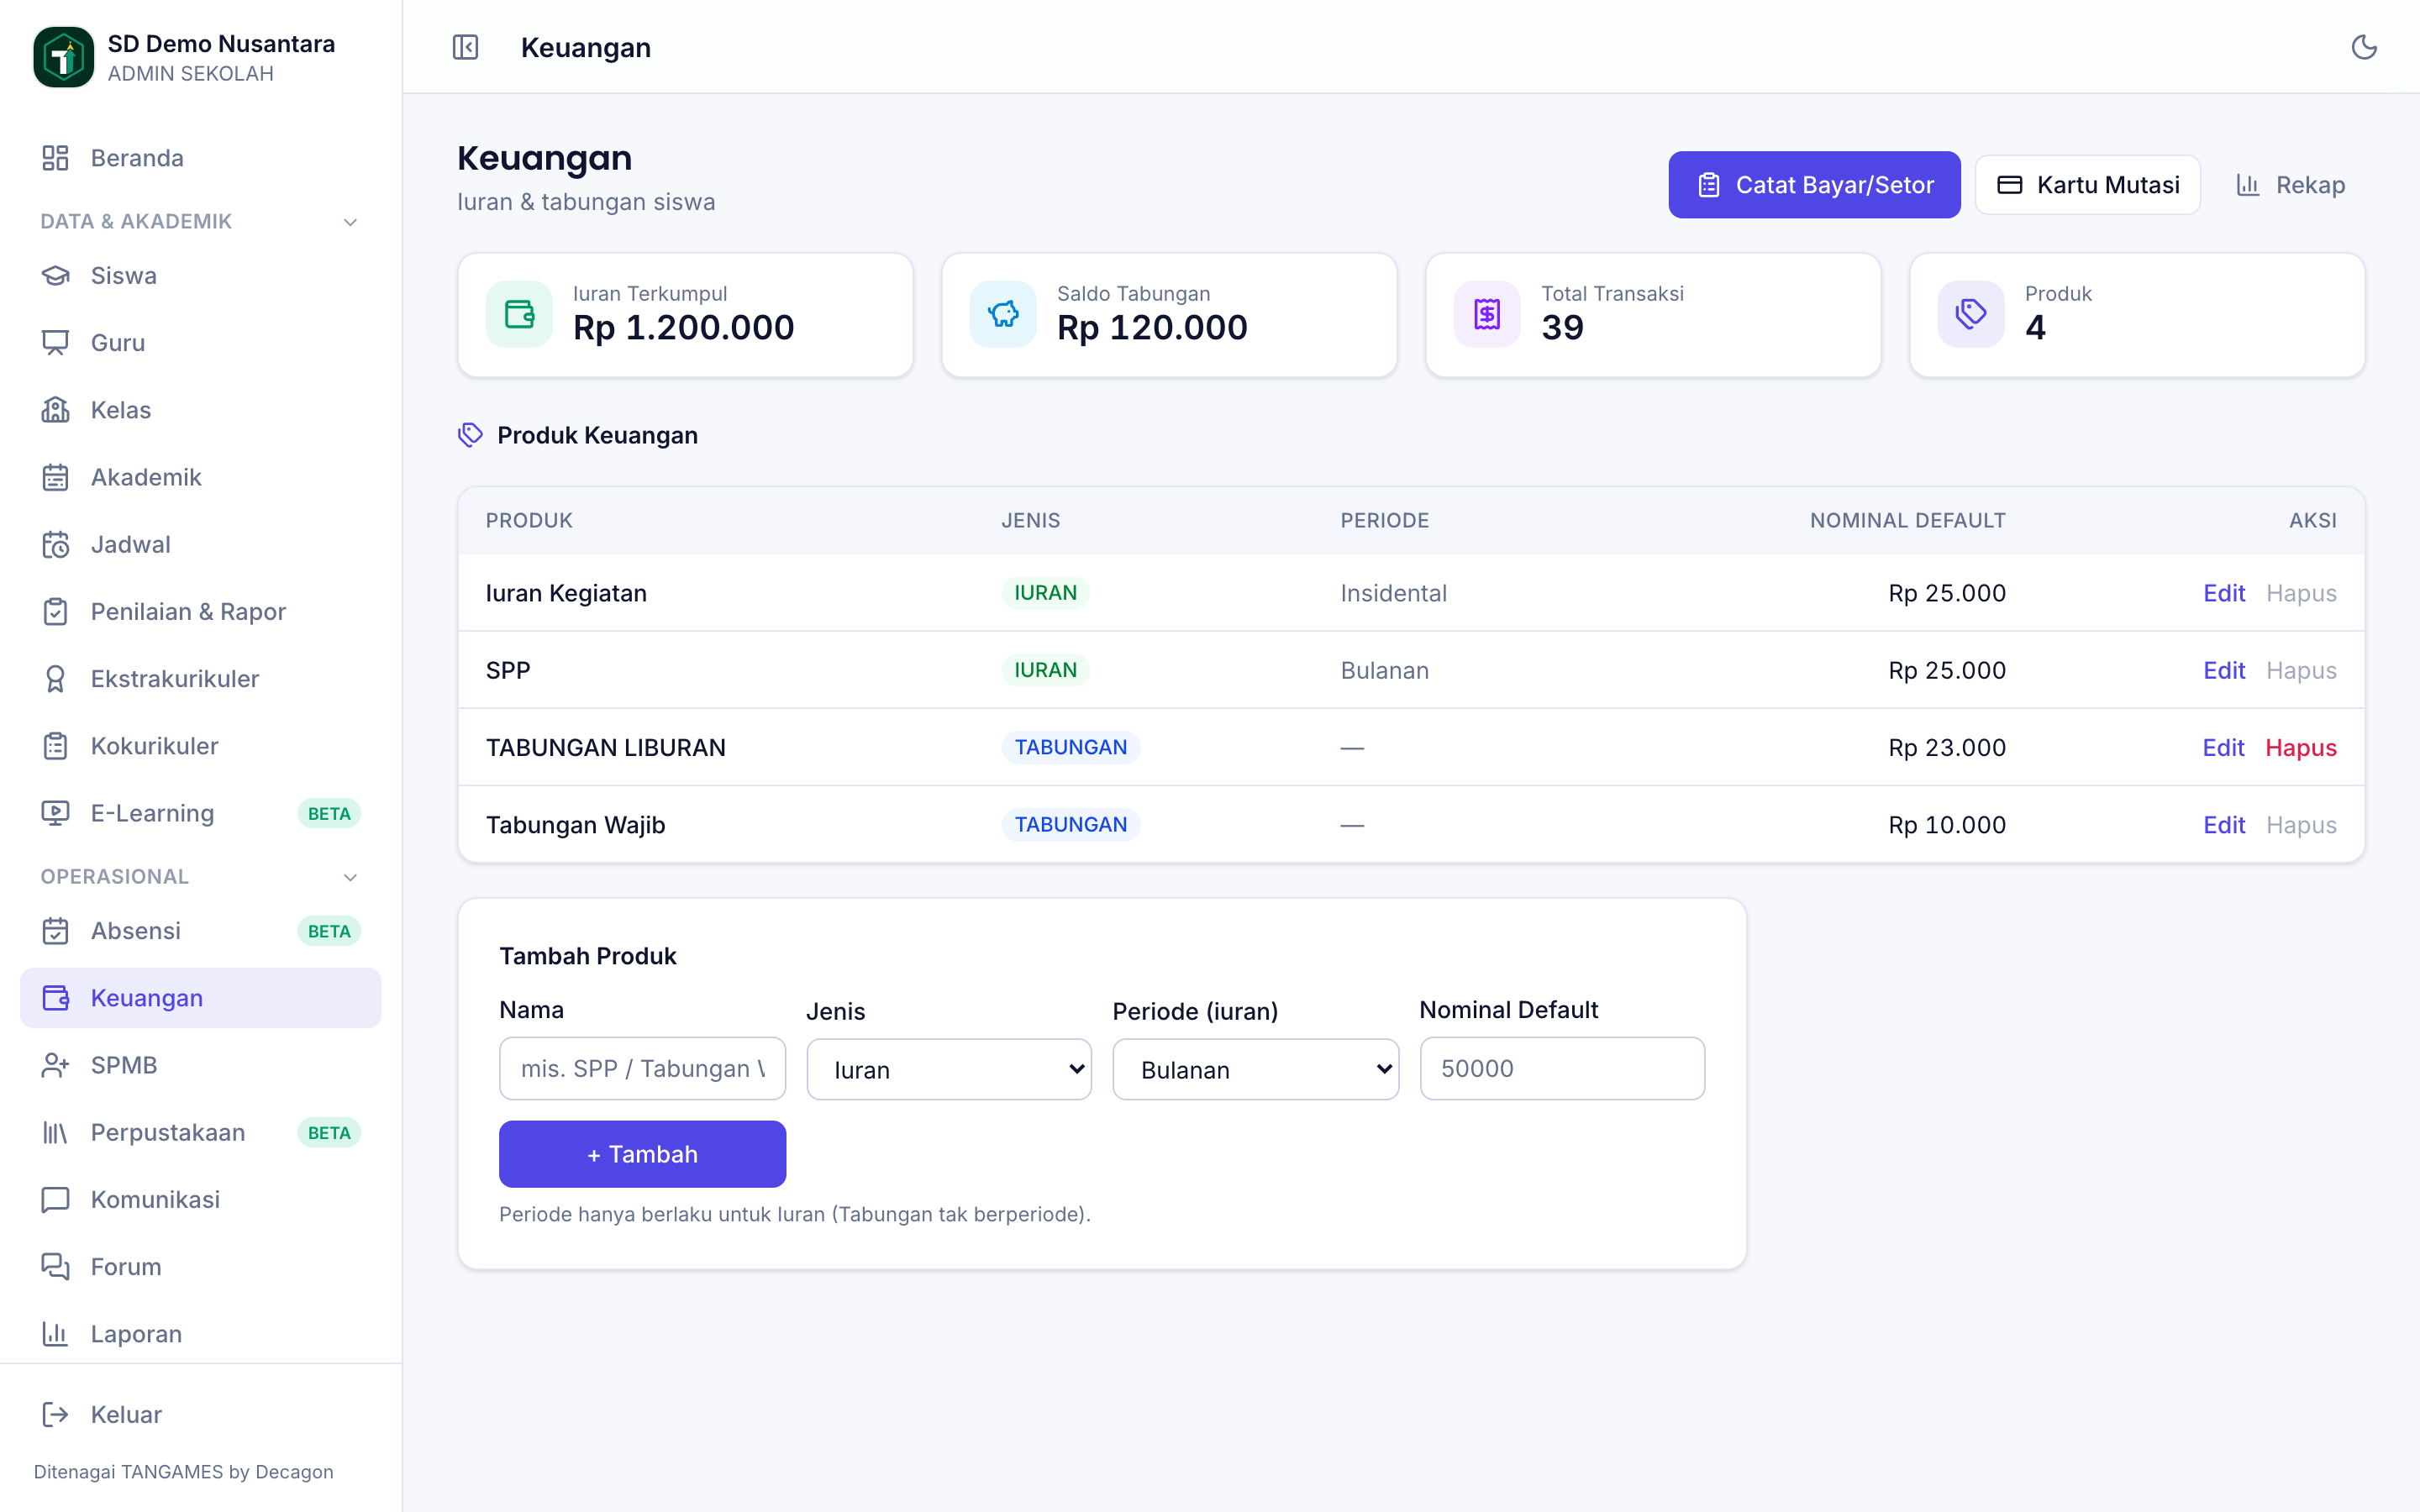Click the Forum chat bubbles icon
Screen dimensions: 2420x1512
coord(55,1266)
